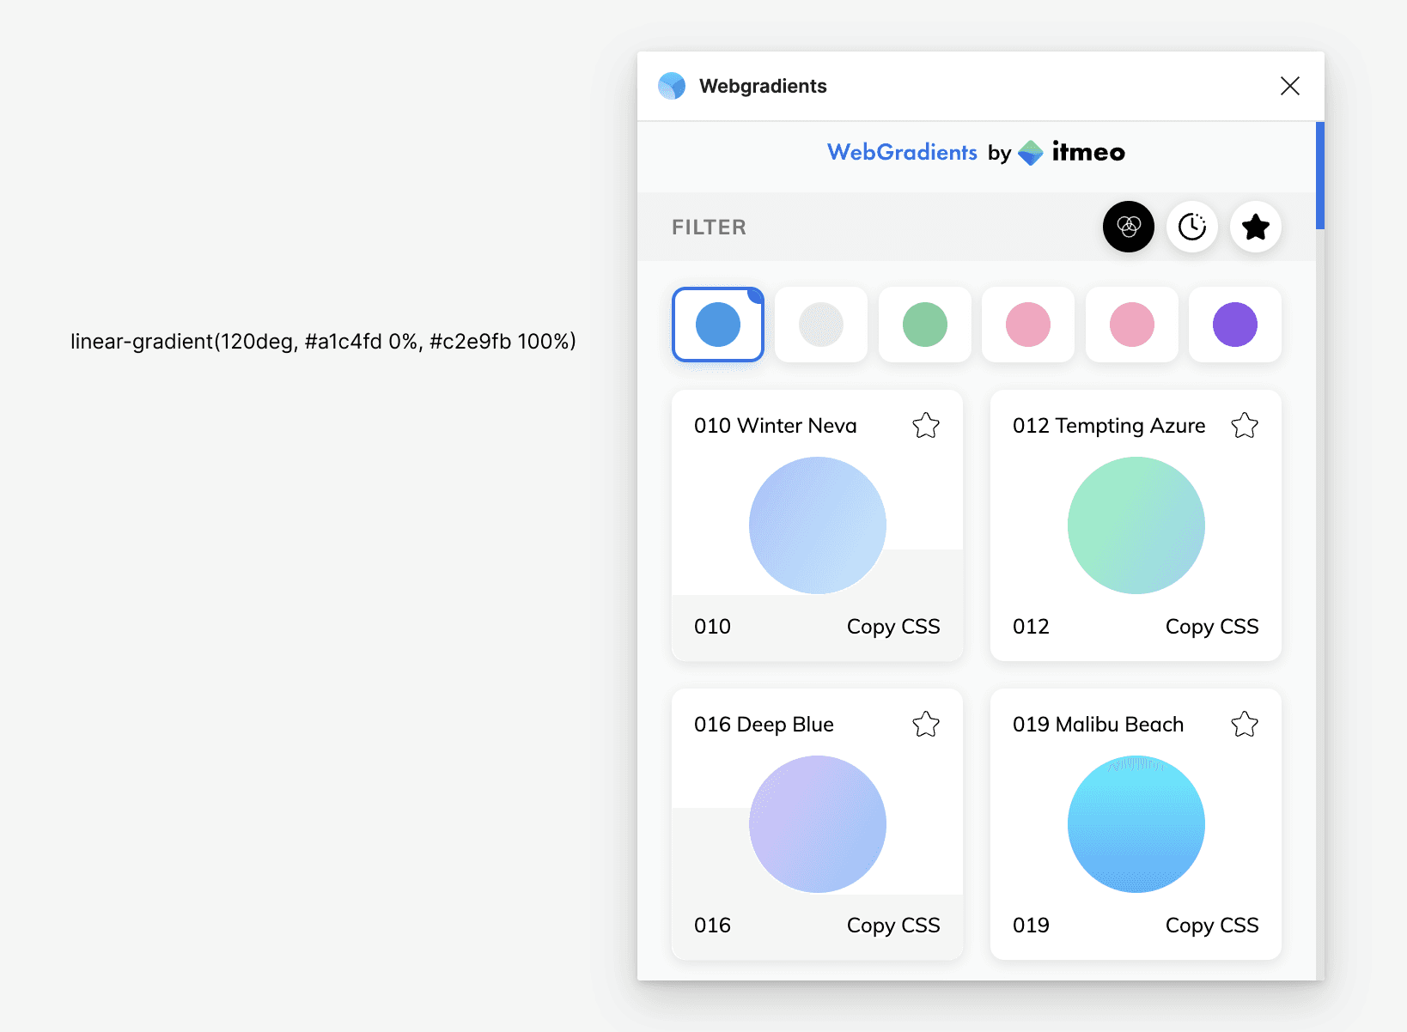
Task: Select the purple color filter
Action: pyautogui.click(x=1234, y=325)
